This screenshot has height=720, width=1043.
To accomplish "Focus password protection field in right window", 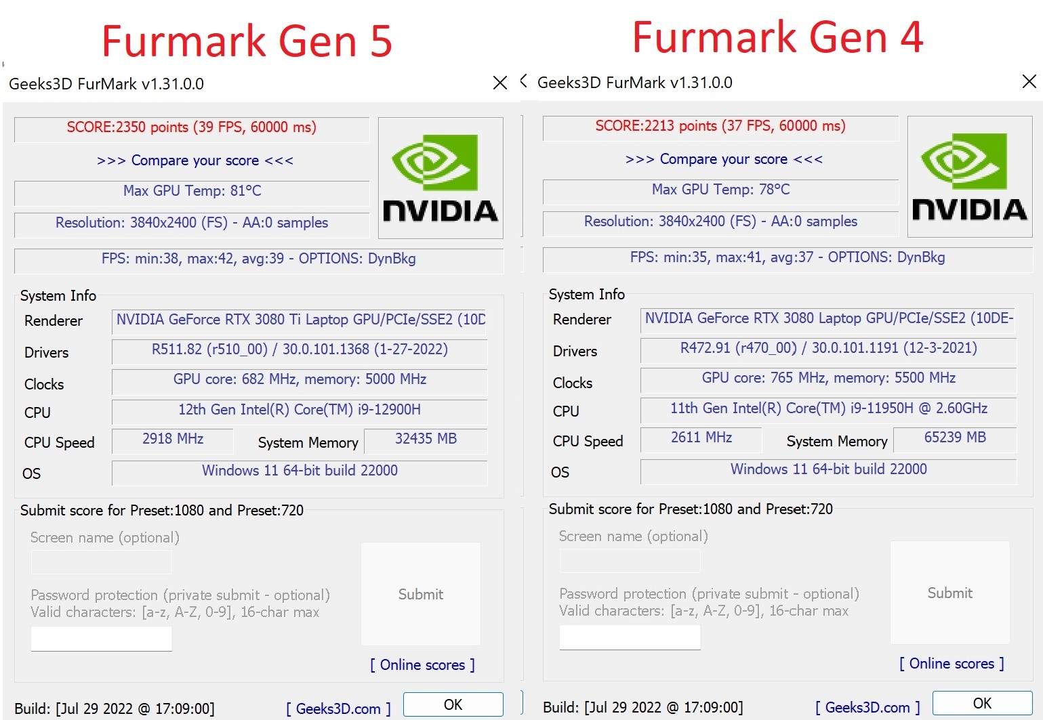I will (x=630, y=637).
